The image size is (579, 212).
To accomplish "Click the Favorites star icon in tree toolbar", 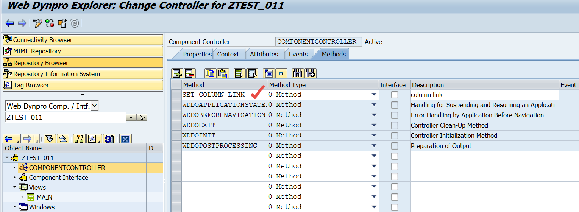I will pyautogui.click(x=92, y=139).
